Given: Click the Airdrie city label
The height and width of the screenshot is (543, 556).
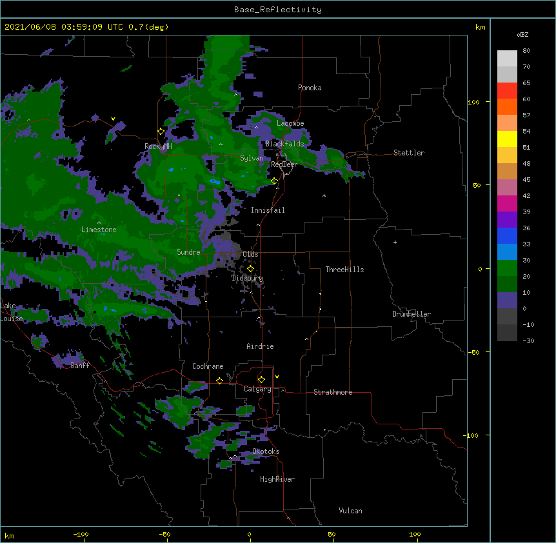Looking at the screenshot, I should tap(261, 346).
